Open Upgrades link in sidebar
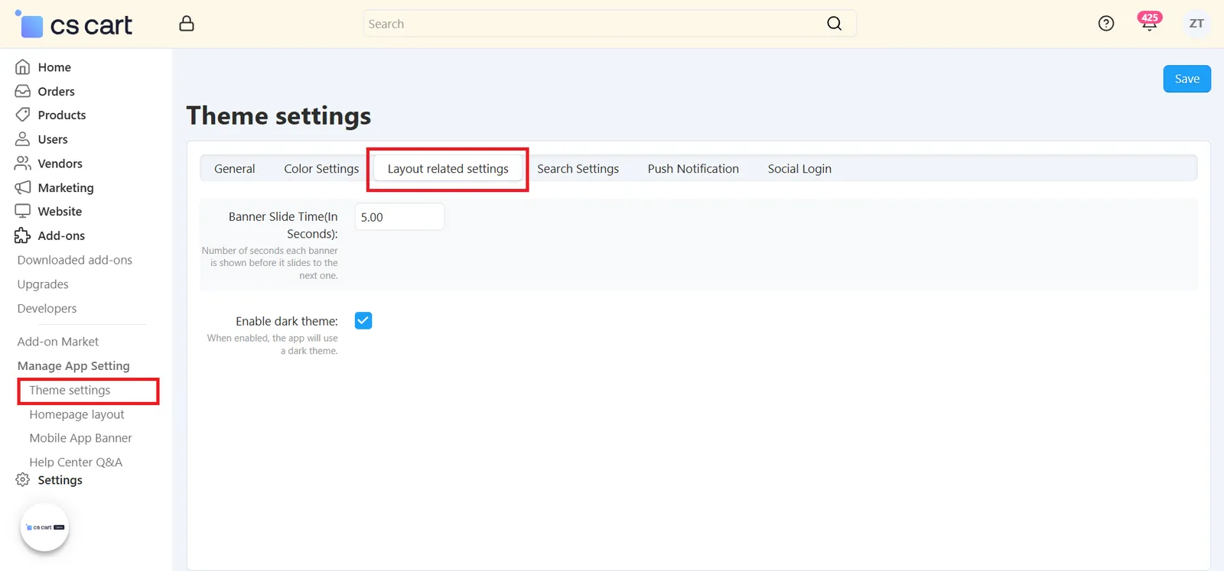 [43, 284]
